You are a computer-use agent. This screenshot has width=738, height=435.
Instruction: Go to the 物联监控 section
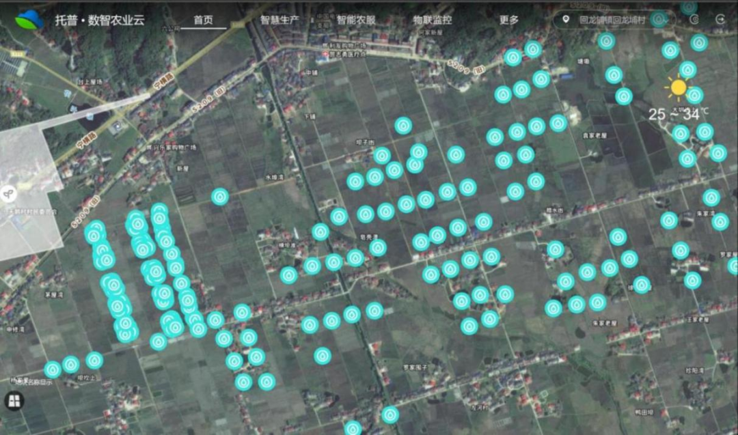[x=432, y=20]
